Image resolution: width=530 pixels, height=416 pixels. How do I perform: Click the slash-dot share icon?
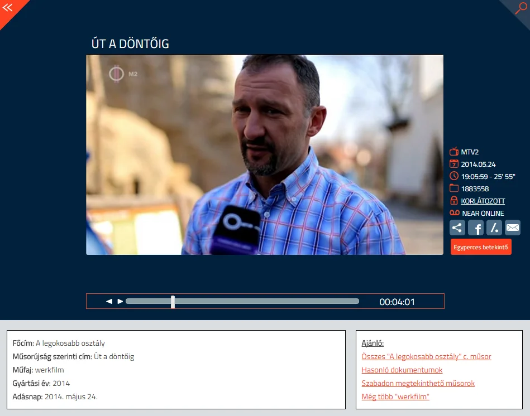[494, 228]
